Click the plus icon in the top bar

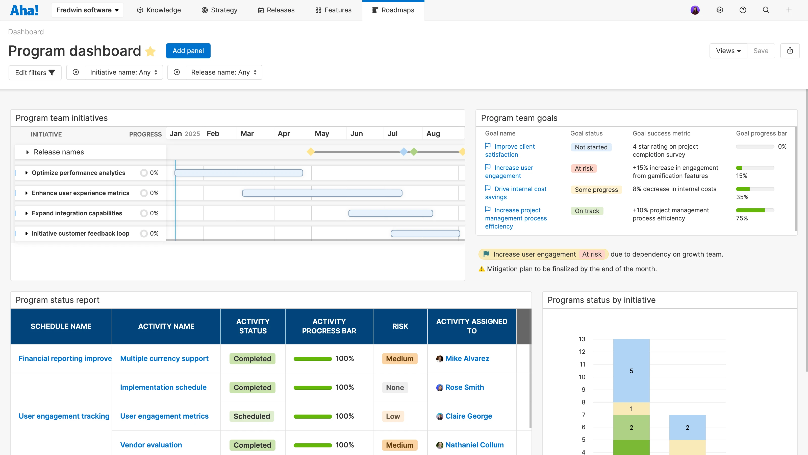point(789,10)
